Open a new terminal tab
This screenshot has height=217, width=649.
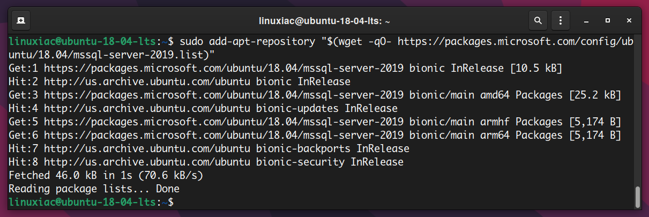(20, 21)
